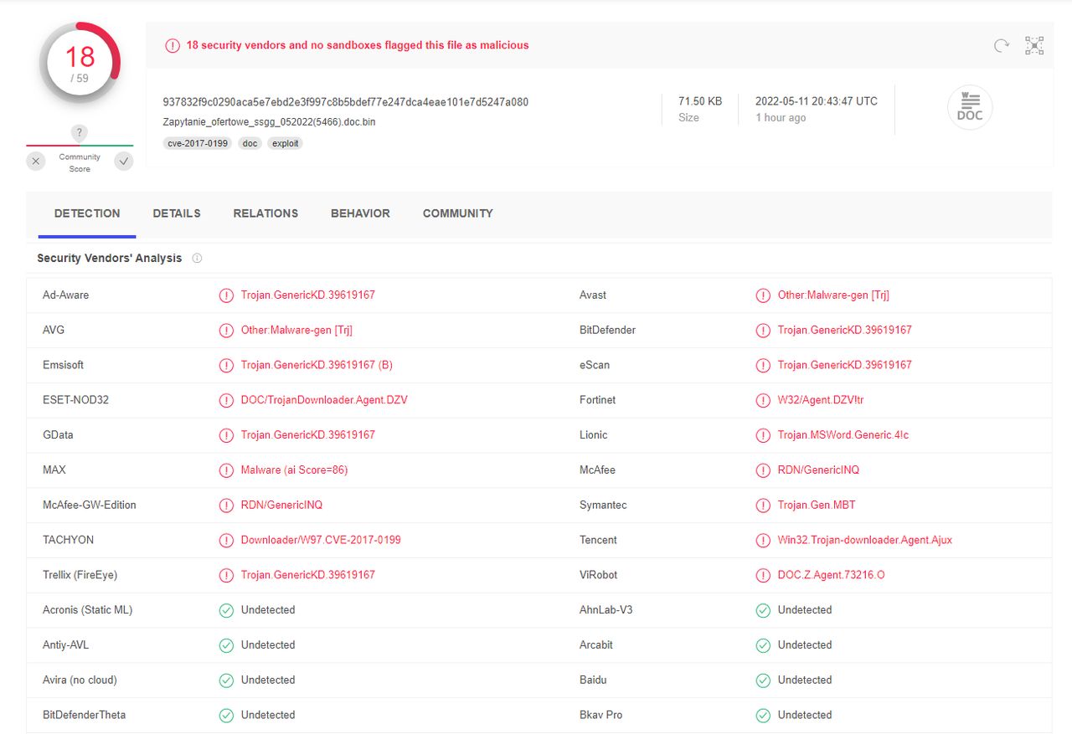Viewport: 1072px width, 734px height.
Task: Click the Malware (ai Score=86) result
Action: [294, 470]
